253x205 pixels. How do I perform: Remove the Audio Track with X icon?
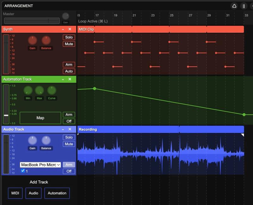click(70, 129)
